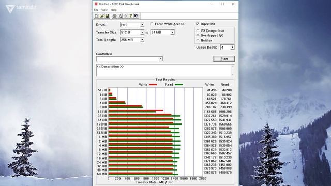Click the 2000 axis label
This screenshot has width=331, height=186.
coord(203,178)
